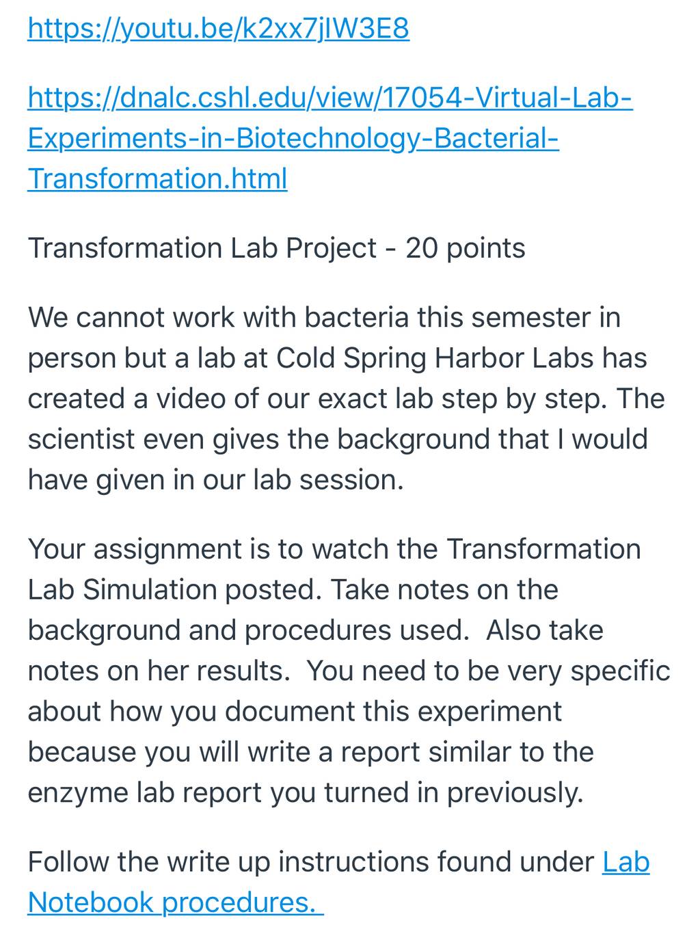
Task: Click the 'created a video of our exact lab' line
Action: [x=346, y=399]
